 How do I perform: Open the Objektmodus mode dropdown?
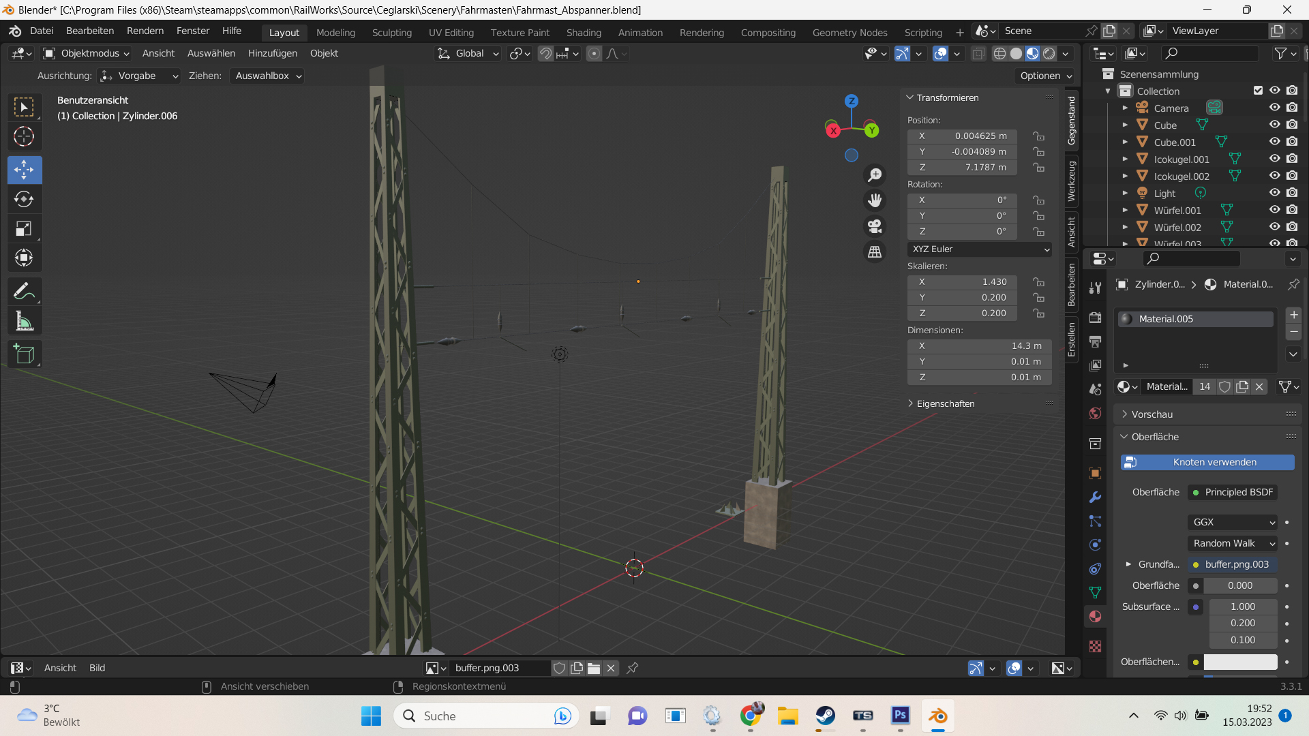[87, 53]
